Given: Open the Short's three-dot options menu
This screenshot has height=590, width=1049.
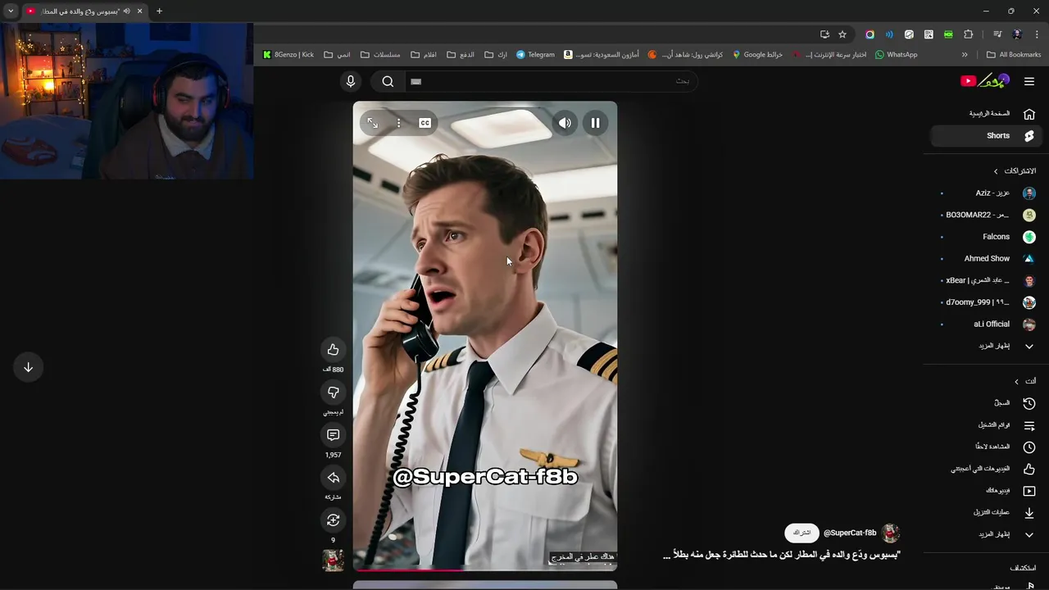Looking at the screenshot, I should 398,123.
